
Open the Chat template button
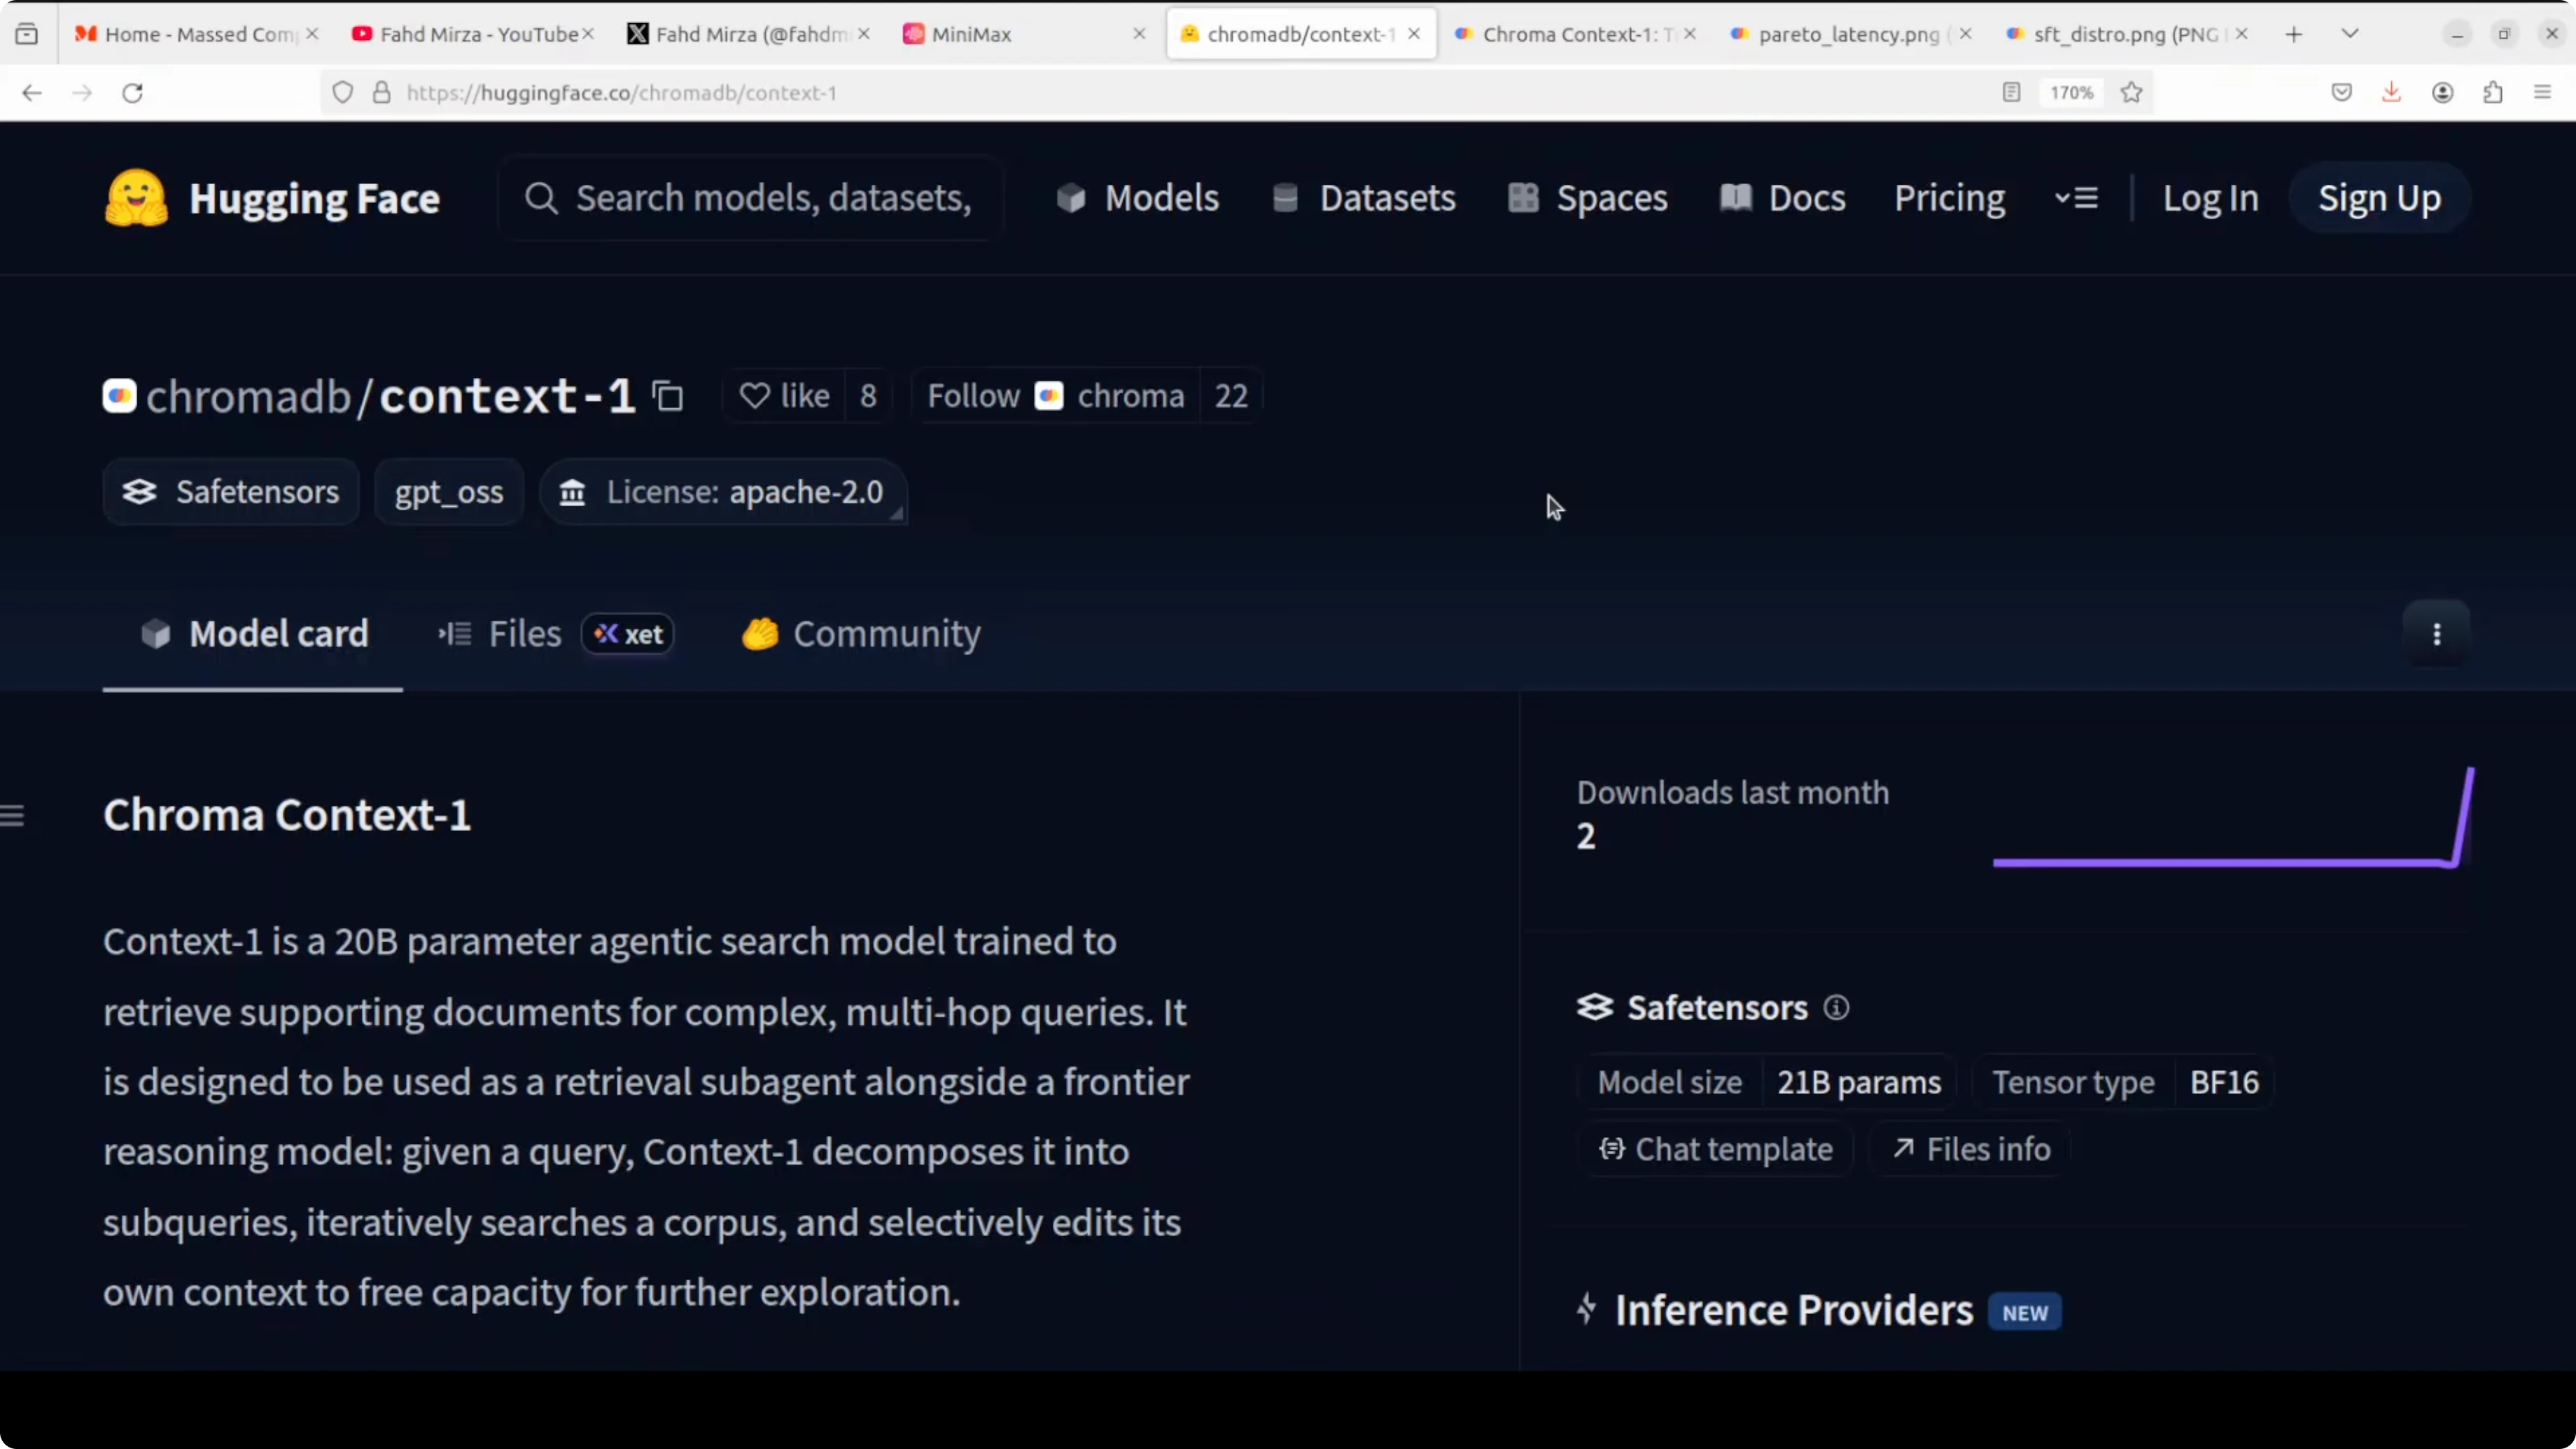[x=1715, y=1150]
